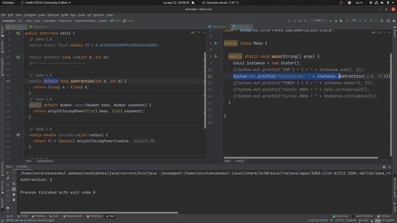Screen dimensions: 397x223
Task: Click console horizontal scrollbar
Action: pyautogui.click(x=99, y=212)
